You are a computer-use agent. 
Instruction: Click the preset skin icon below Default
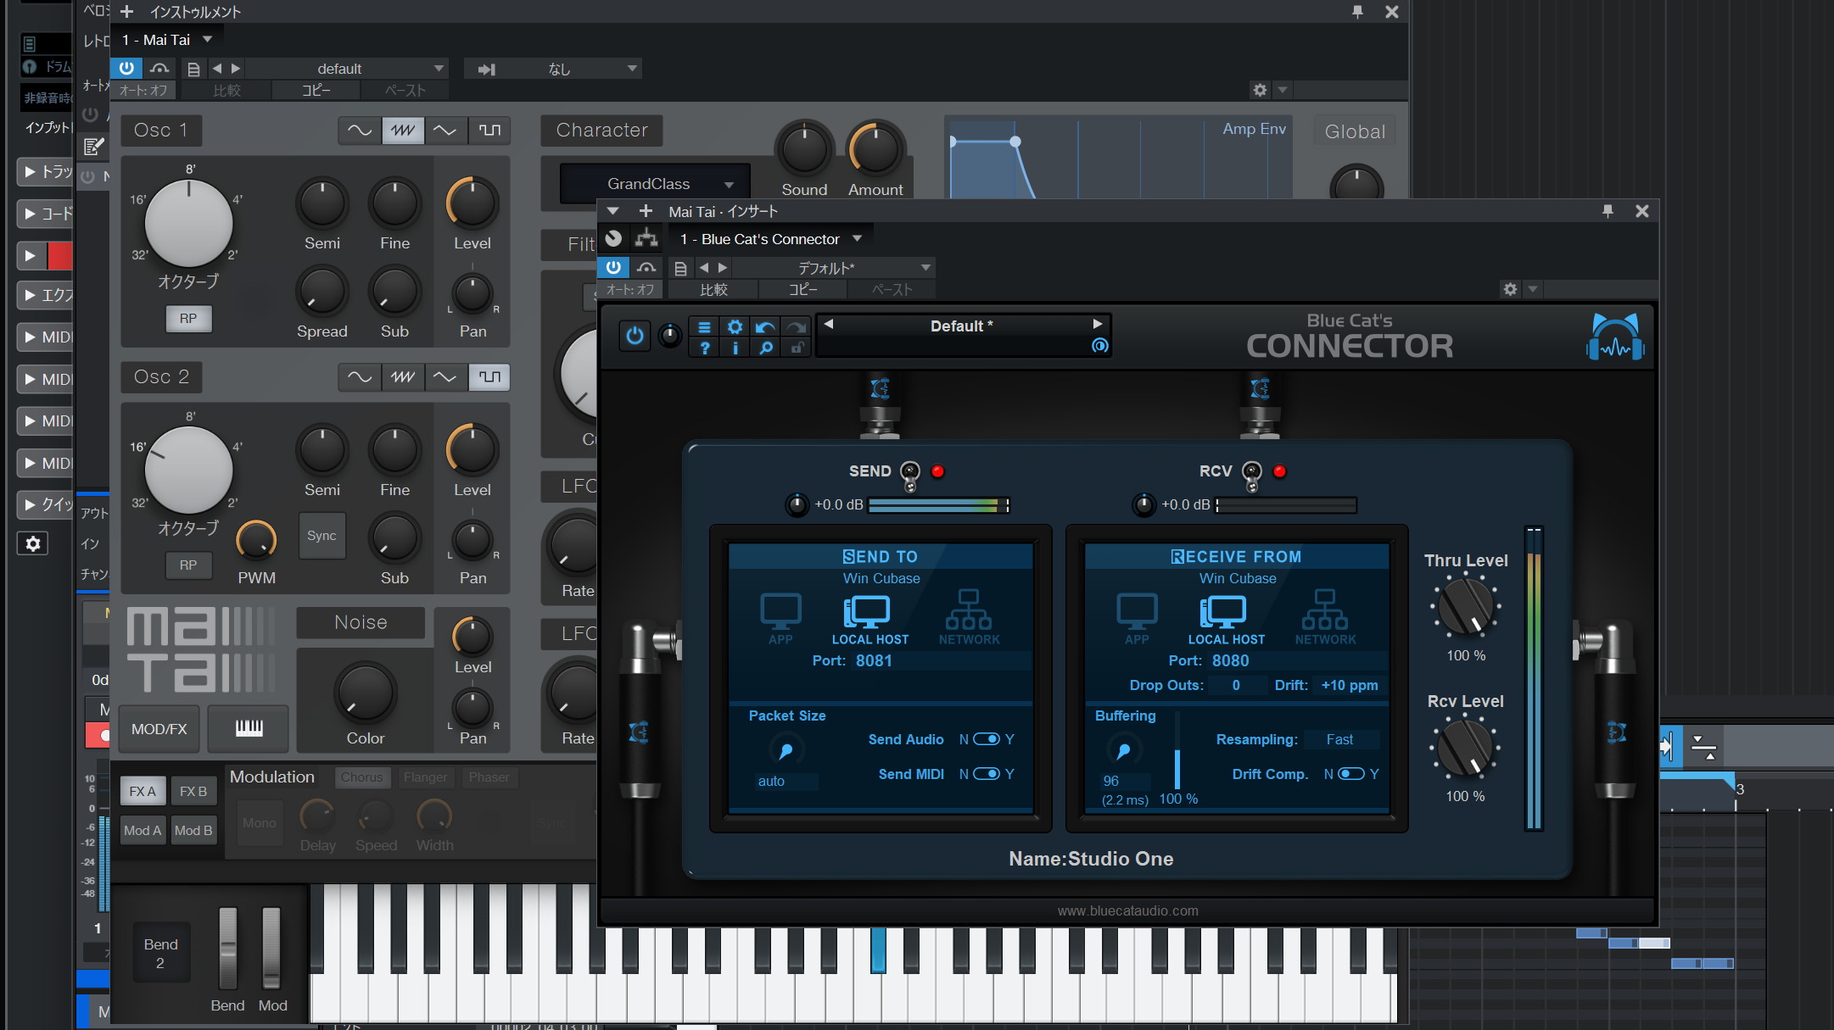point(1099,346)
